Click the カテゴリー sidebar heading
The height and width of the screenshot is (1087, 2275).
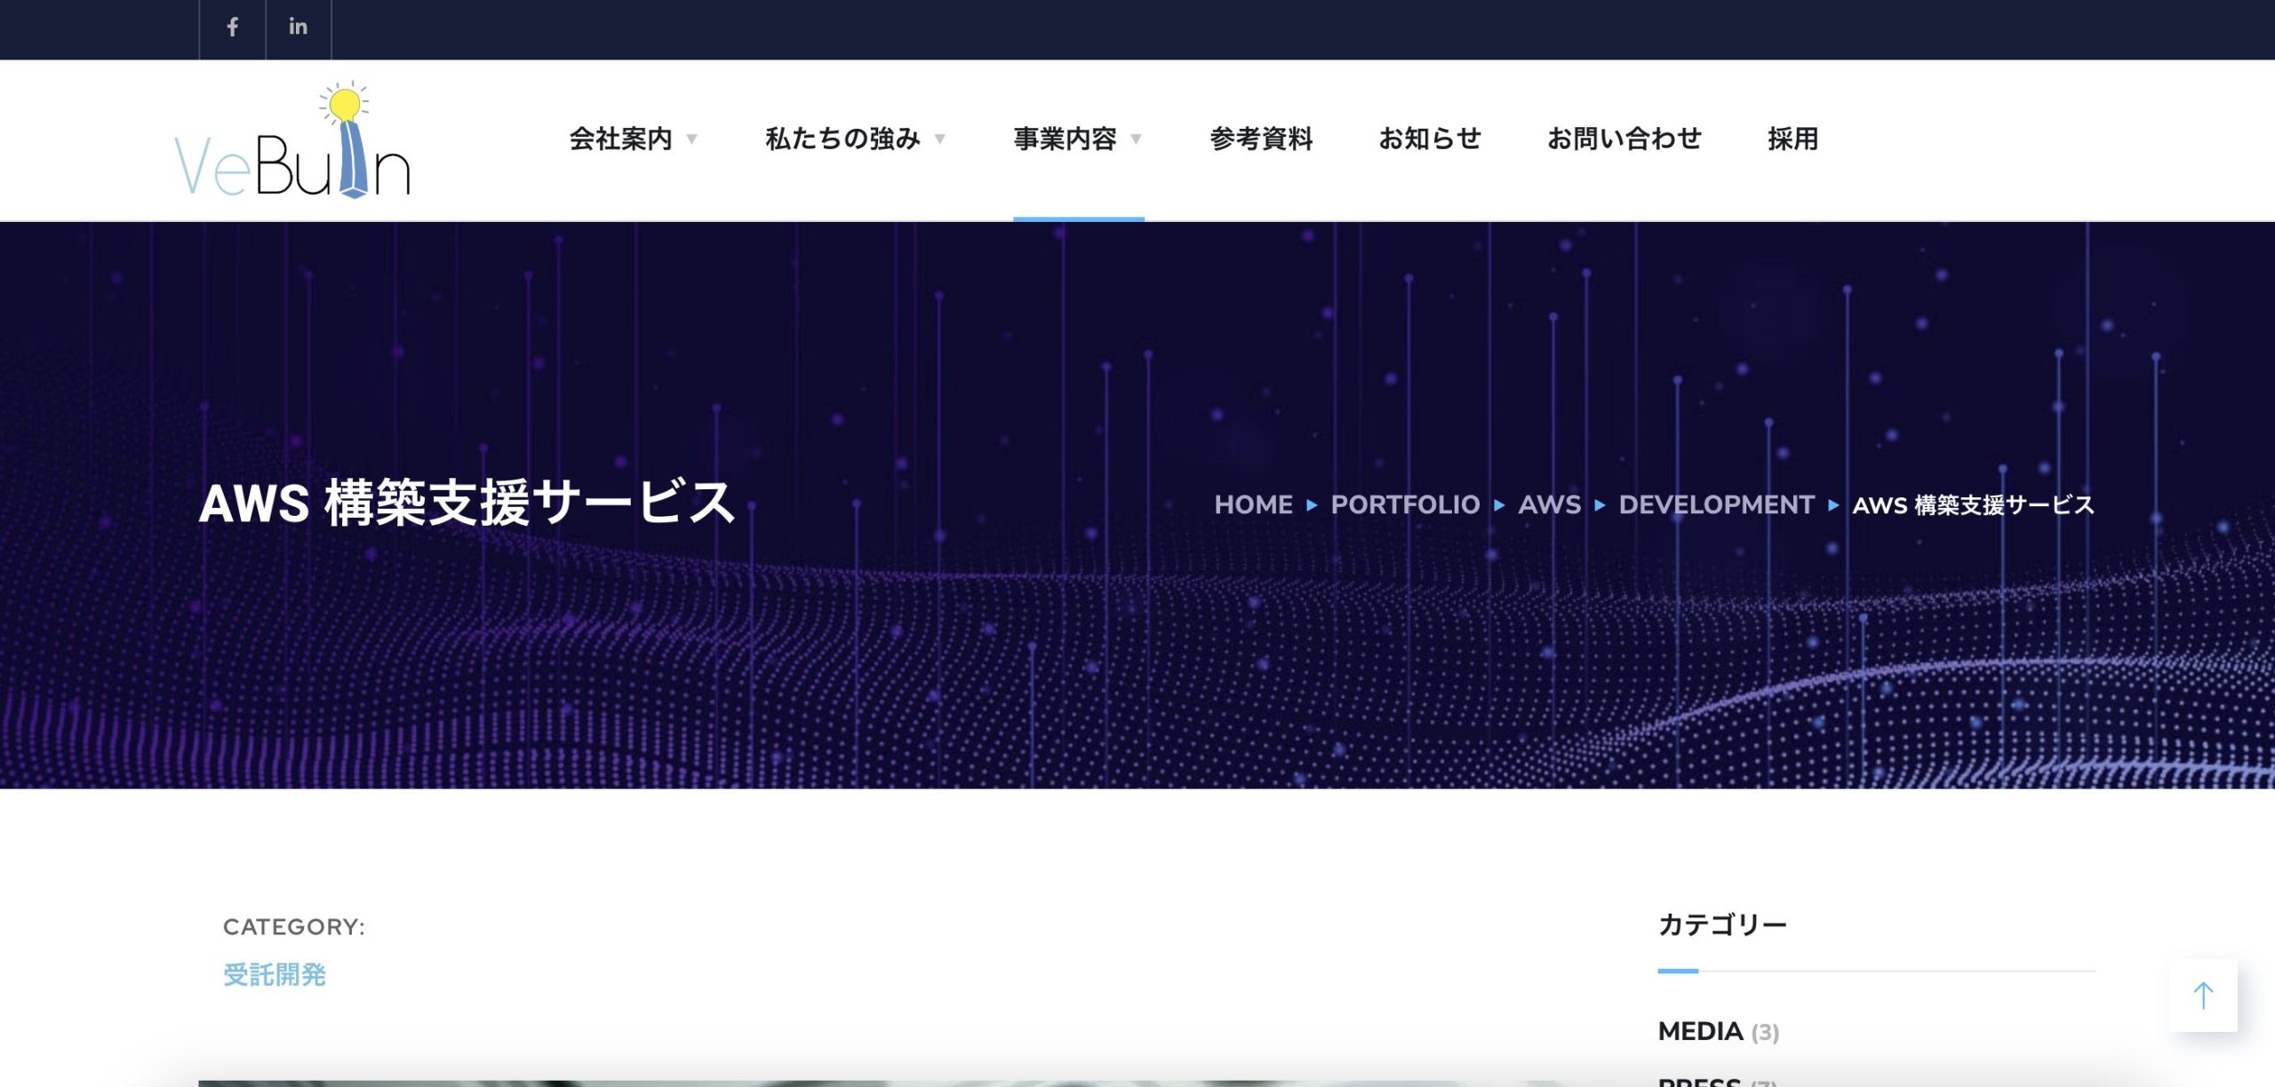1722,924
